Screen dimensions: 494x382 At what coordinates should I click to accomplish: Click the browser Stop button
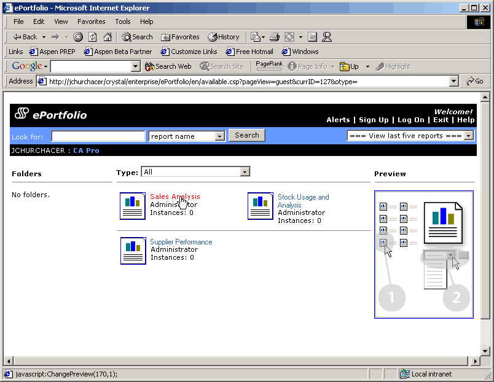pos(78,37)
